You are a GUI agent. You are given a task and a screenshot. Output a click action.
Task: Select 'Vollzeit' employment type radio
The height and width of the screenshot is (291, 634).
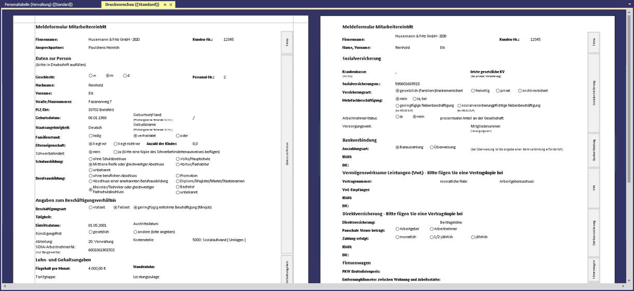91,207
